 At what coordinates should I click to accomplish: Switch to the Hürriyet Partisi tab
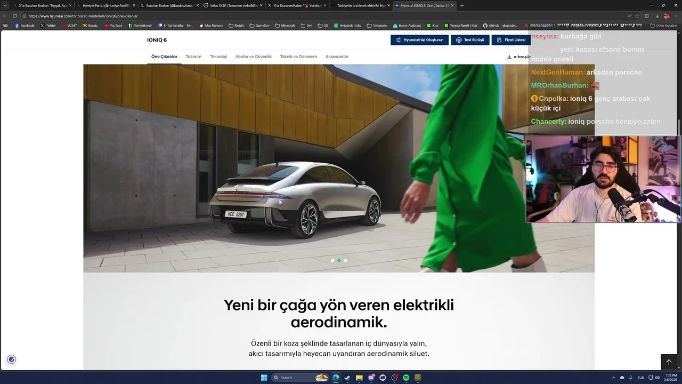pos(105,5)
